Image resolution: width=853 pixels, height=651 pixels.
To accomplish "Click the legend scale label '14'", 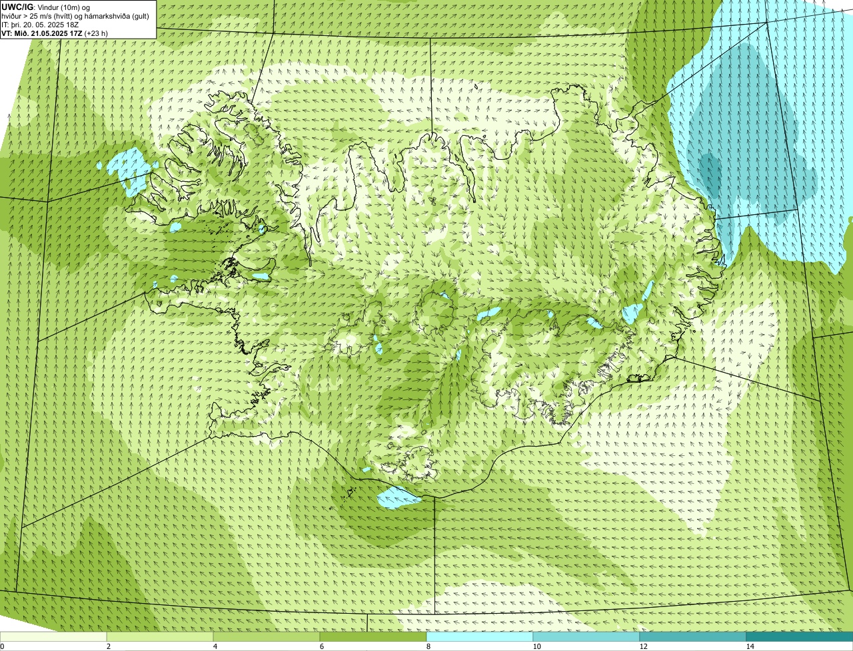I will click(x=750, y=646).
